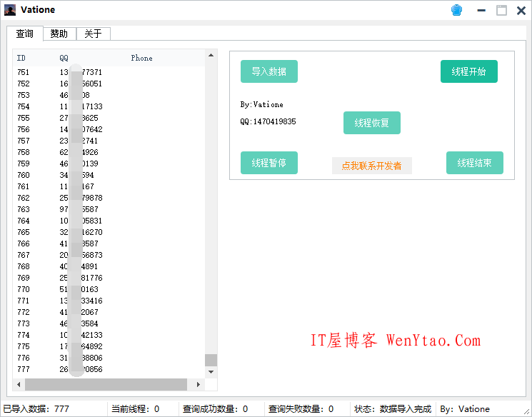
Task: Select row with ID 774
Action: 109,335
